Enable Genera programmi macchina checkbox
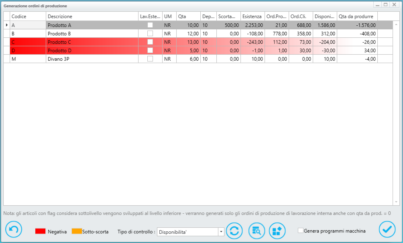The height and width of the screenshot is (243, 403). tap(301, 231)
